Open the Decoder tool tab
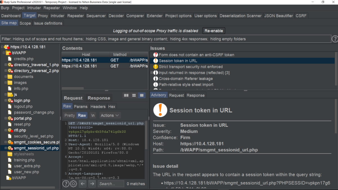The image size is (338, 190). [116, 16]
